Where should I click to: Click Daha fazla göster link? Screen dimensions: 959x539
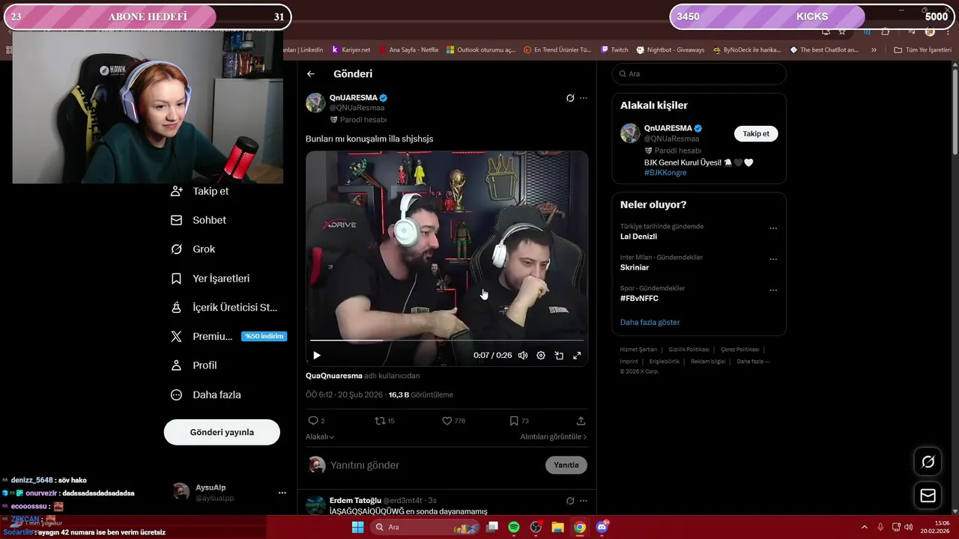(x=650, y=322)
